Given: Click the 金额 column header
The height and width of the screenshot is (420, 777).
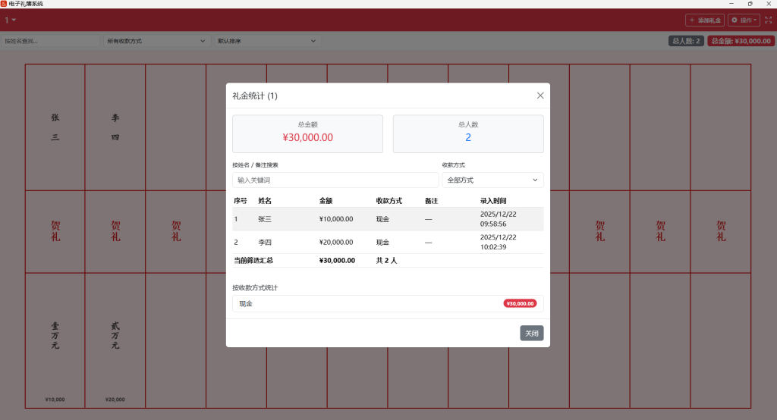Looking at the screenshot, I should [326, 201].
